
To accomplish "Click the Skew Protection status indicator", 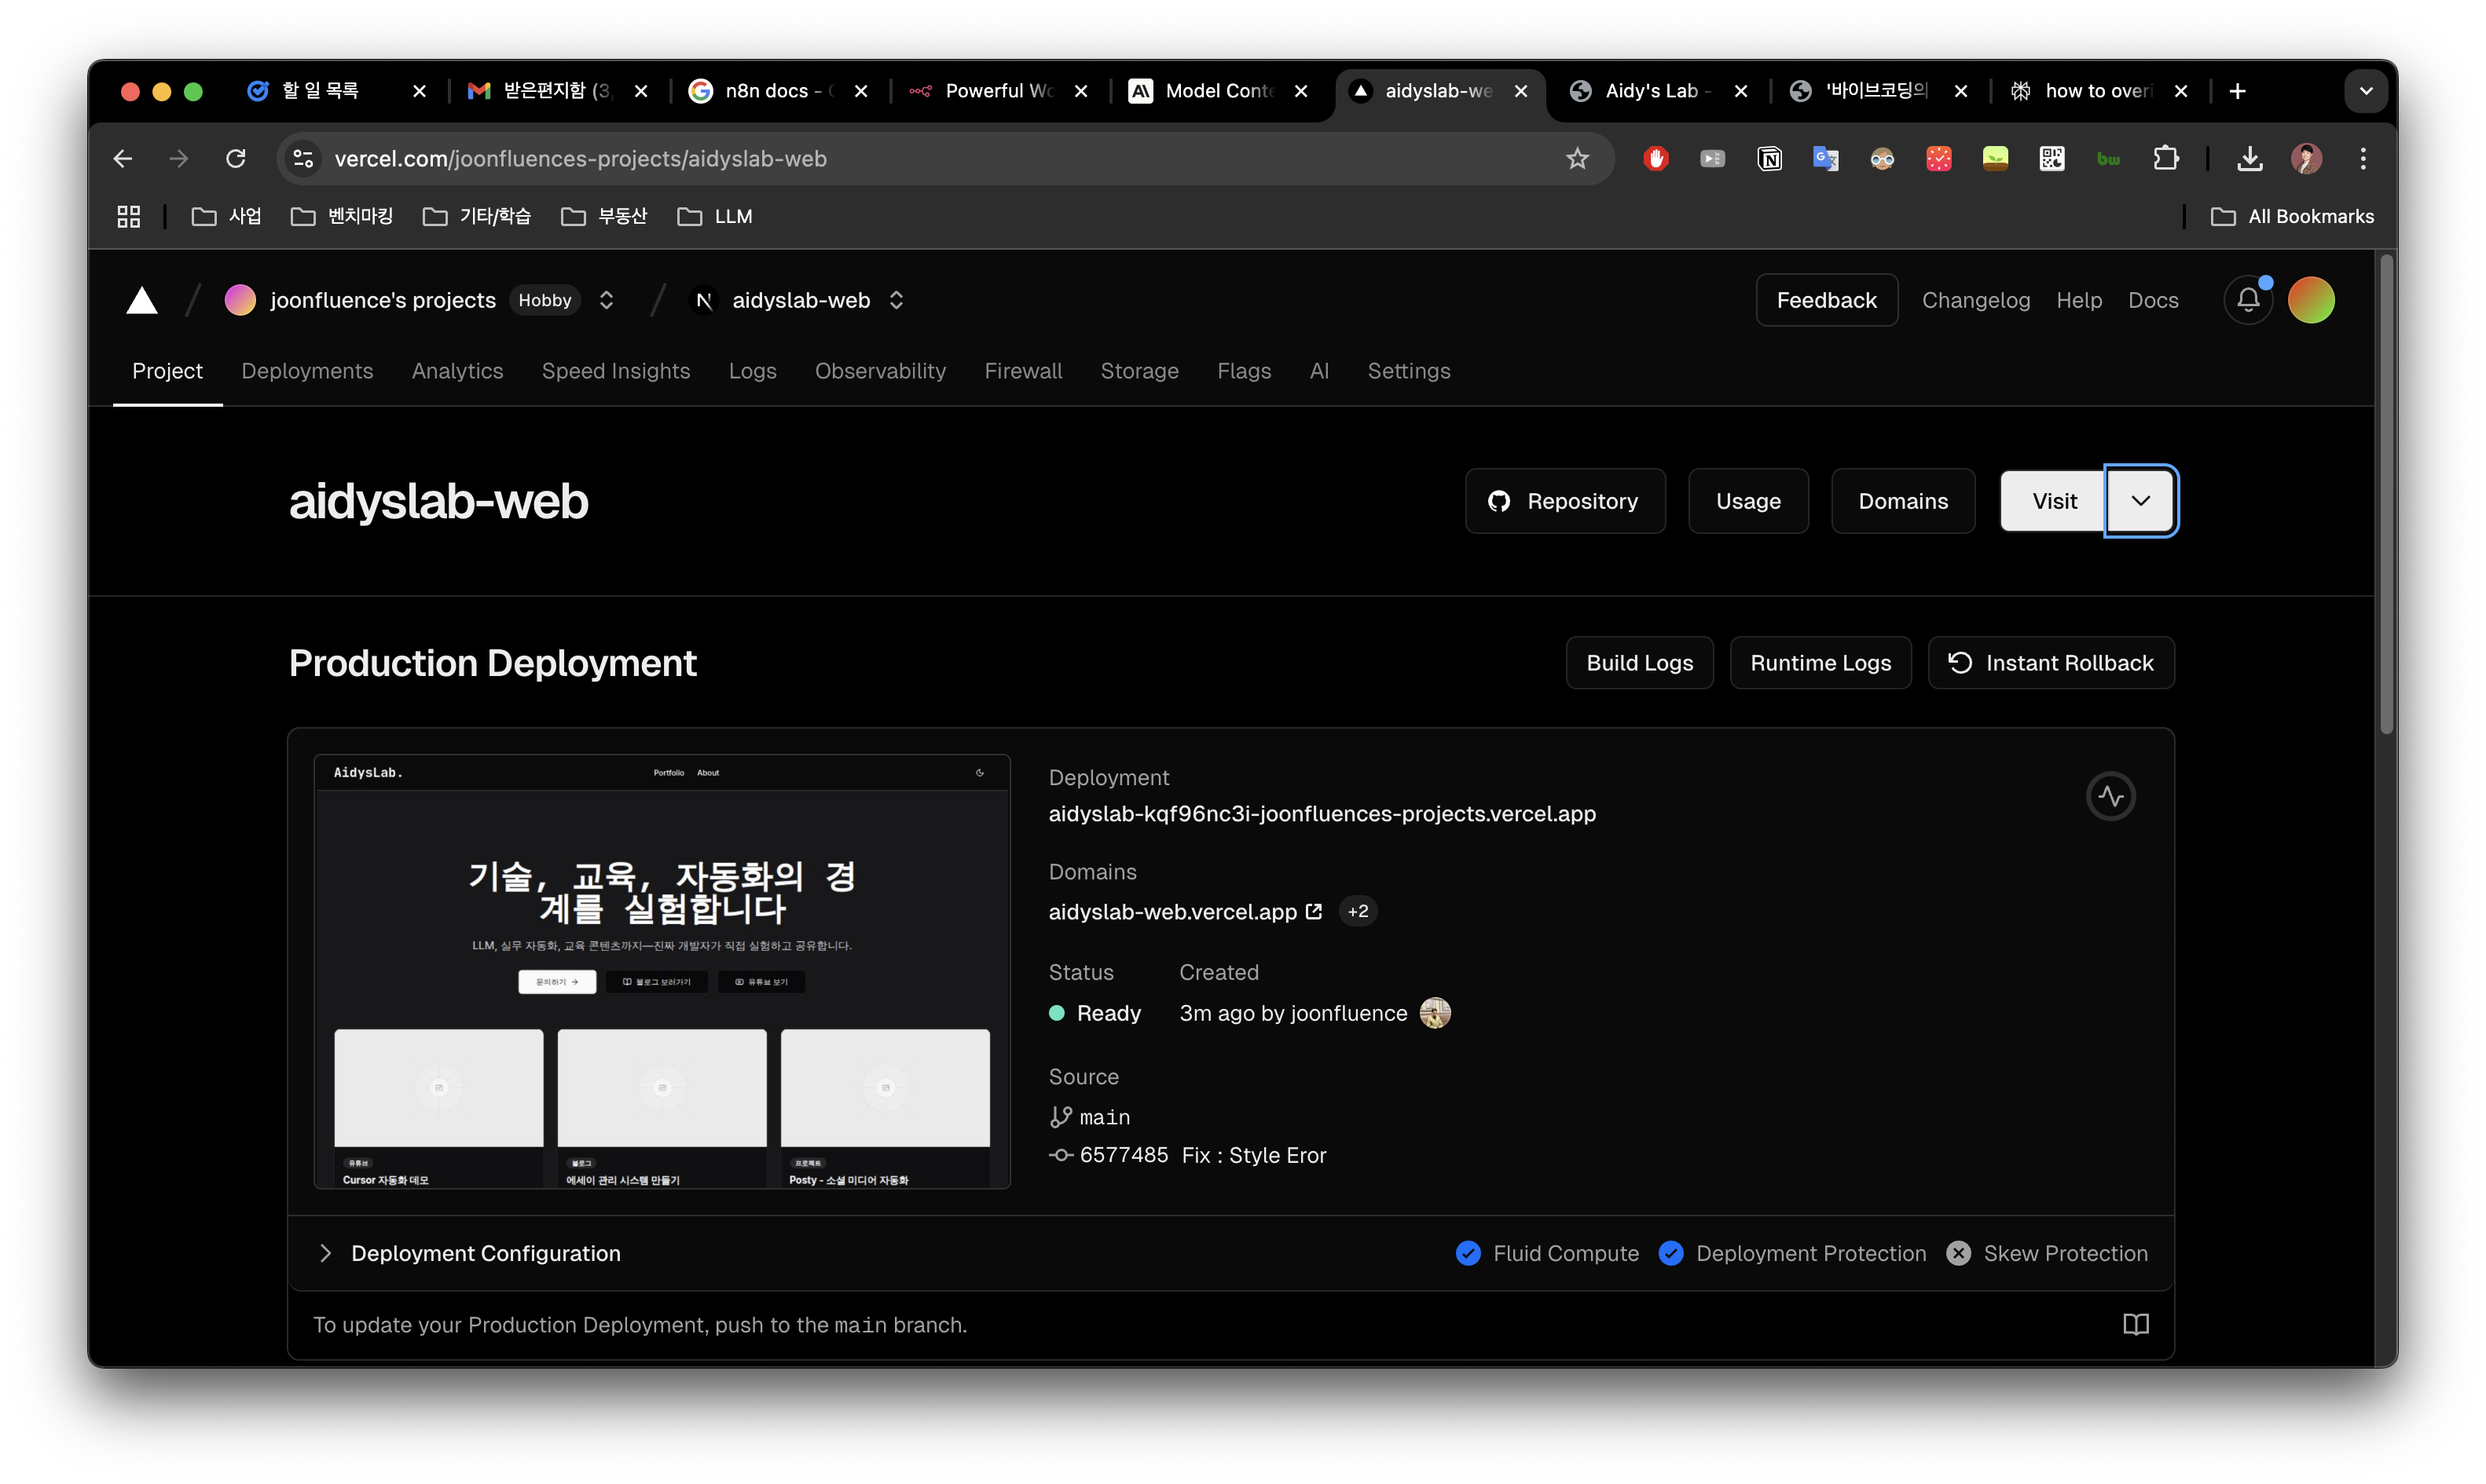I will [1959, 1253].
